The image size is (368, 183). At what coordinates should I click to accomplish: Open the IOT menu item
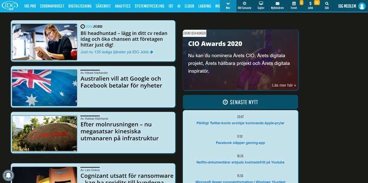pyautogui.click(x=171, y=6)
